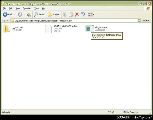153x120 pixels.
Task: Select the dmg2iso.exe application icon
Action: 90,28
